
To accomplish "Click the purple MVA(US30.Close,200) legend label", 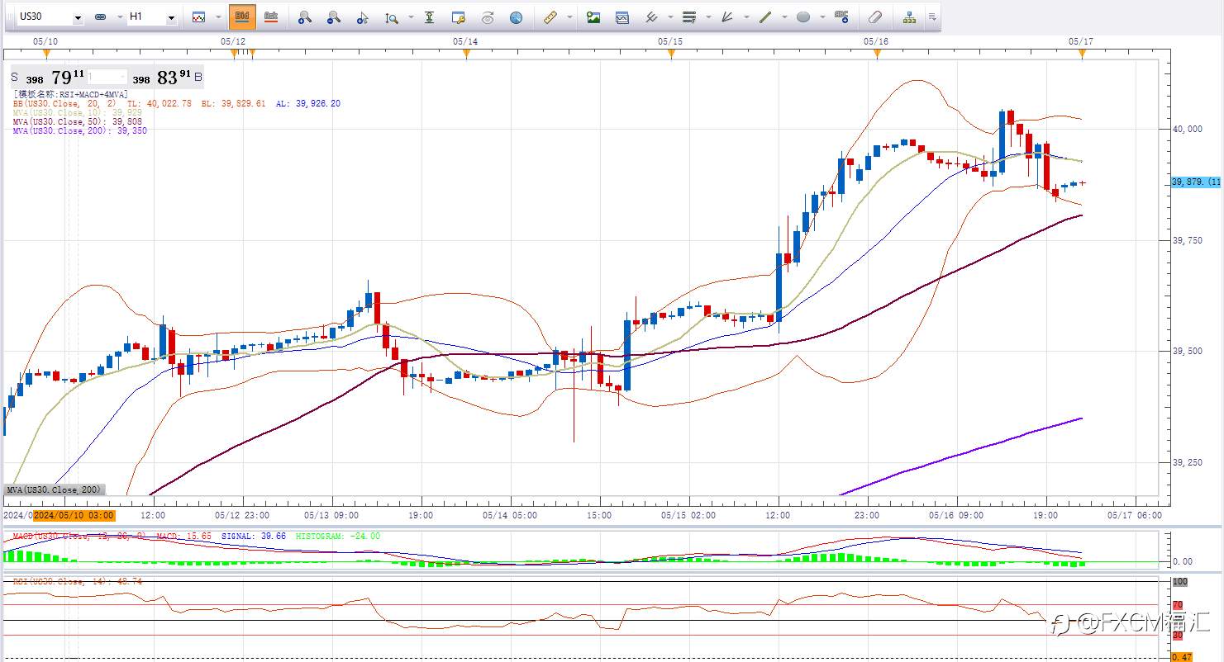I will click(80, 130).
